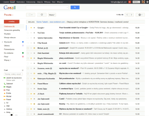Open Zdjęcia in the top bar
149x116 pixels.
(40, 2)
